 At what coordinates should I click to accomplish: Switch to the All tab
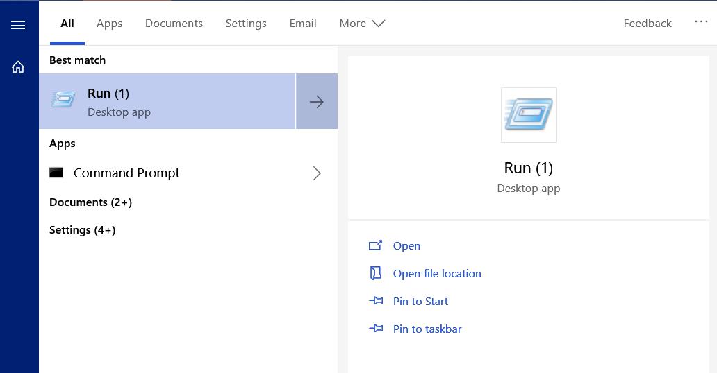pos(67,24)
